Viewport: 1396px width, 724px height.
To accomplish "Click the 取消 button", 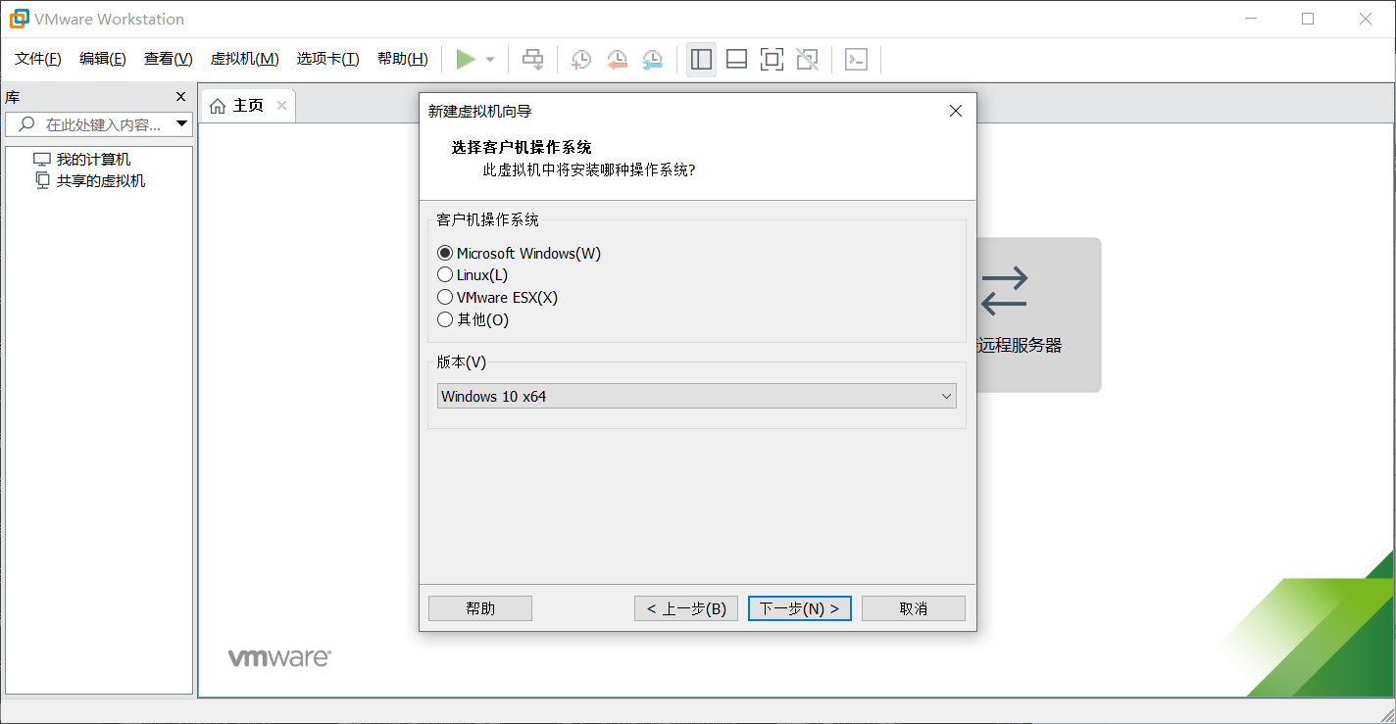I will pyautogui.click(x=914, y=608).
